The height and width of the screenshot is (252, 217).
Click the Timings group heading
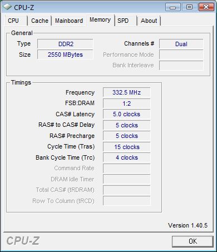[21, 82]
